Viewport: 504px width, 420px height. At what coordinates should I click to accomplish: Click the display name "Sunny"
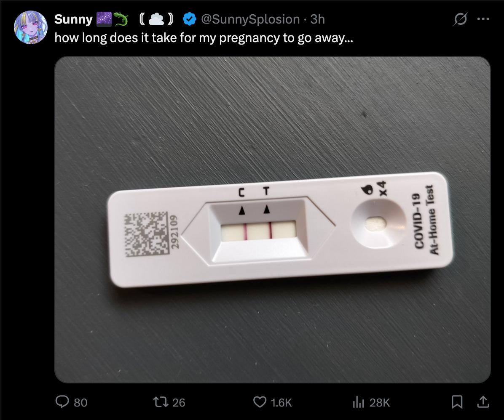pos(73,19)
